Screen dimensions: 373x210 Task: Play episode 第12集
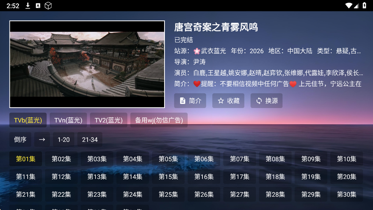[61, 177]
